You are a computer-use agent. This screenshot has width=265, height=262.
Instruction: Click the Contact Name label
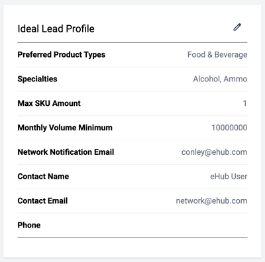pos(43,177)
